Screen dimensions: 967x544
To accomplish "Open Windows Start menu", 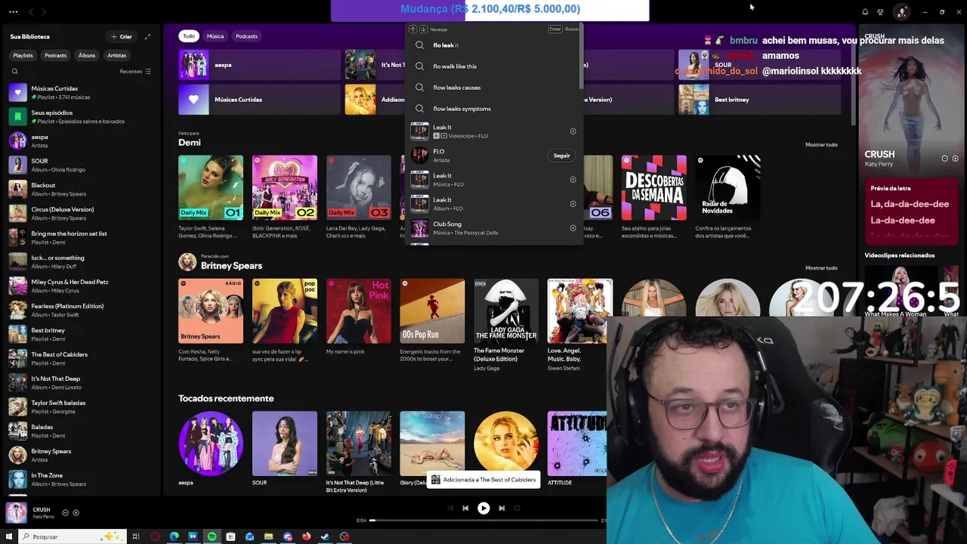I will pyautogui.click(x=10, y=537).
